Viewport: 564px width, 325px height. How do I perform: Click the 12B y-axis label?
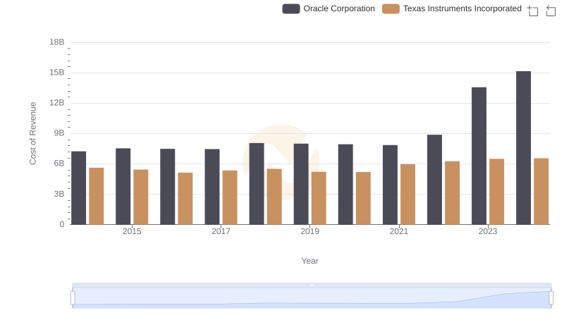coord(57,103)
